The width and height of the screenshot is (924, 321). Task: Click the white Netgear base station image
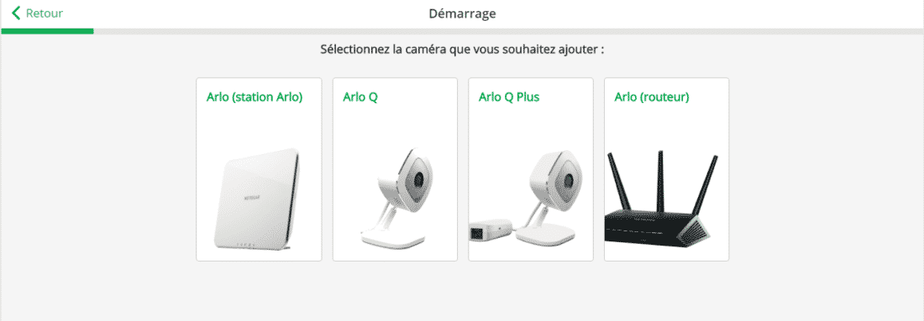click(x=257, y=199)
